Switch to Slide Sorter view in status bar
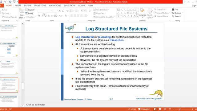The image size is (197, 111). (160, 109)
